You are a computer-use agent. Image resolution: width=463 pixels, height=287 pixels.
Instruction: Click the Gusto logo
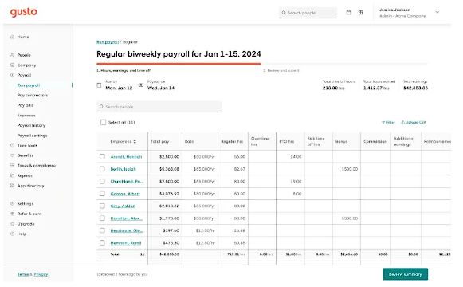[x=24, y=13]
